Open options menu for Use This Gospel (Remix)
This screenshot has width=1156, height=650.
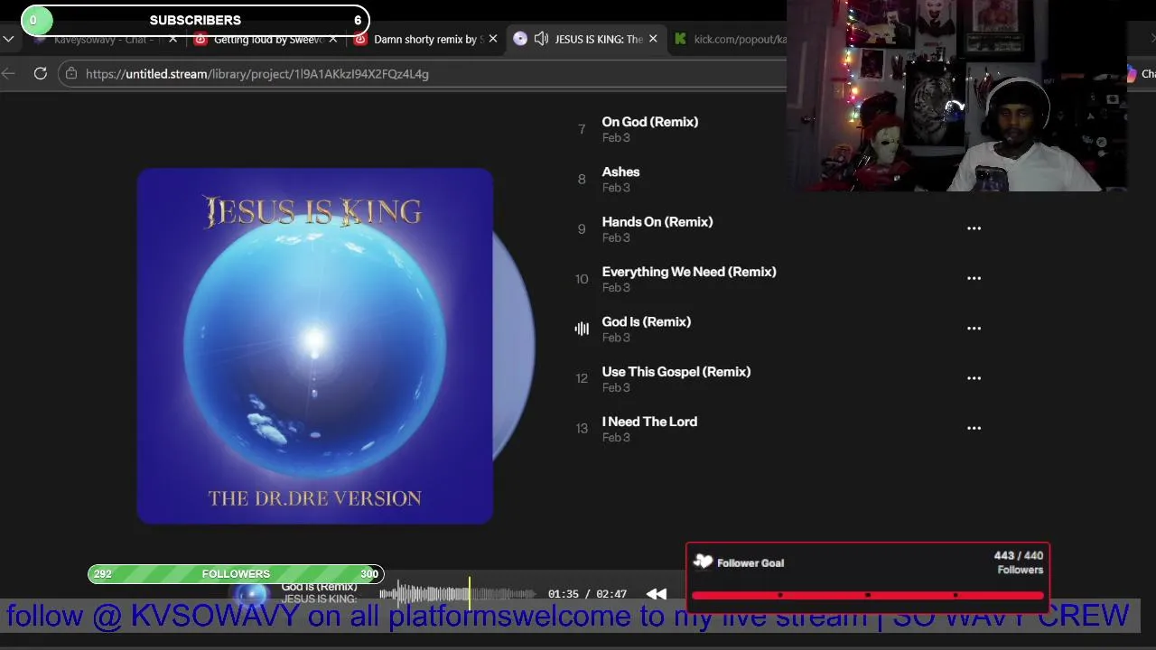pos(974,378)
